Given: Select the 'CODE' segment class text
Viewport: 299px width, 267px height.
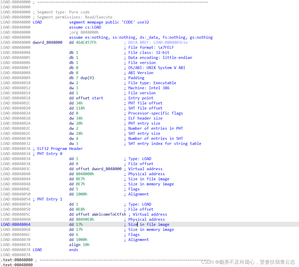Looking at the screenshot, I should click(x=128, y=22).
